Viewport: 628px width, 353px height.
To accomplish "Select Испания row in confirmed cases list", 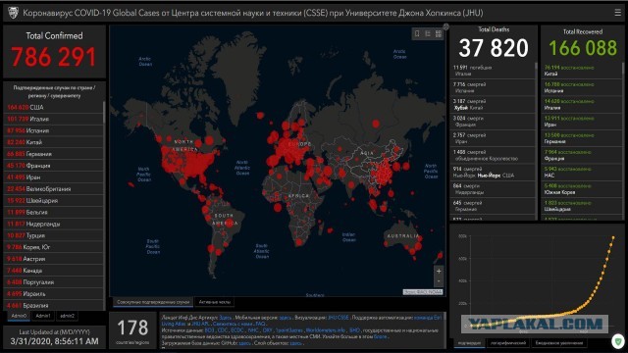I will point(53,130).
